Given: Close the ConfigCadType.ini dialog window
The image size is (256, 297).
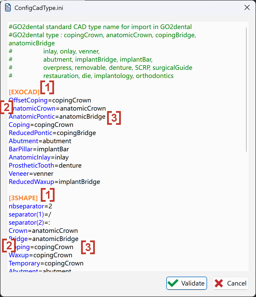Looking at the screenshot, I should coord(247,8).
